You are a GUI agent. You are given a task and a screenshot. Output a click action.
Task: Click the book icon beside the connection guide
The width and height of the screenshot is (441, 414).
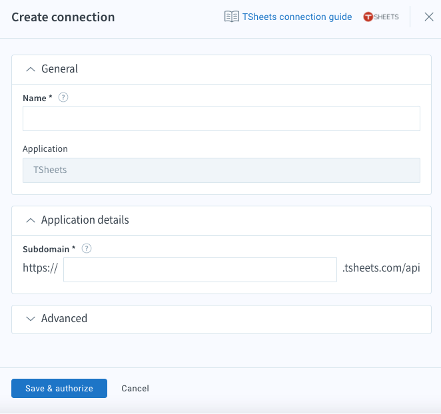[231, 17]
